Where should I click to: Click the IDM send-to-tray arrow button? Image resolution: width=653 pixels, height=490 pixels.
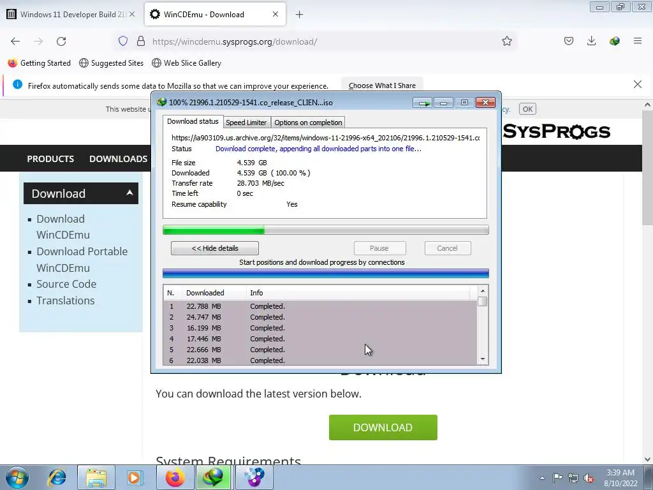click(x=422, y=103)
